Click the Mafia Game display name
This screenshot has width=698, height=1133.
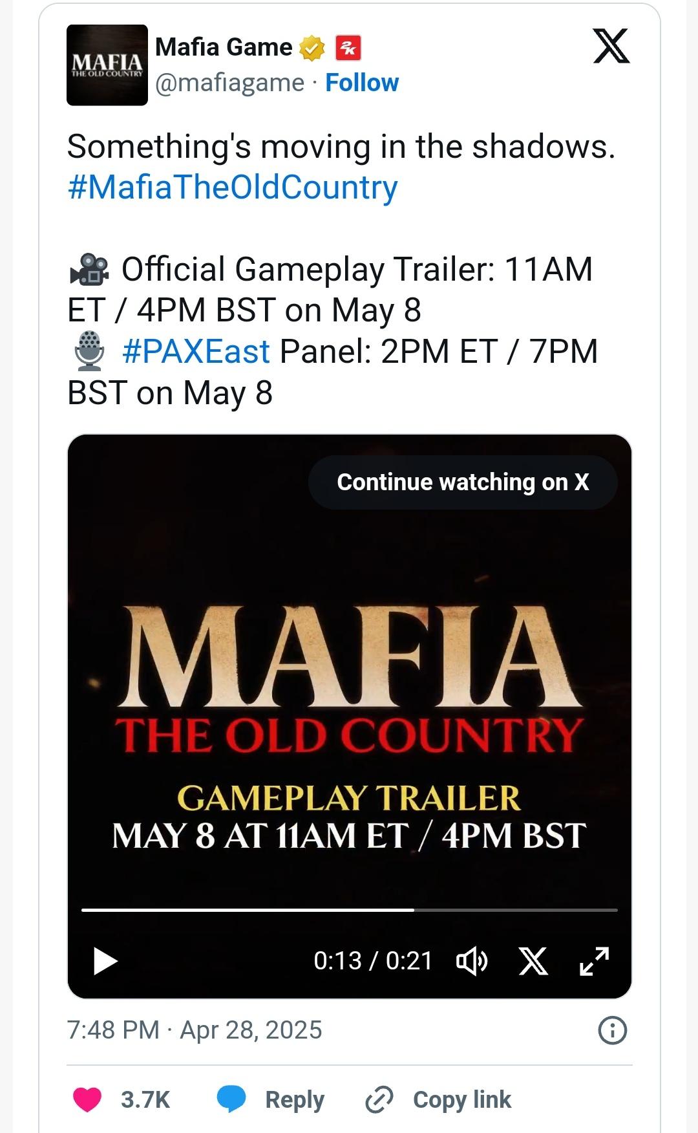point(224,48)
